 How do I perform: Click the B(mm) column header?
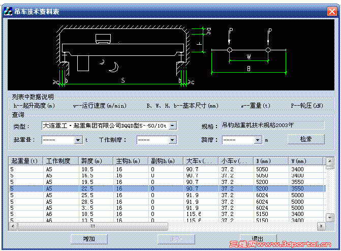(271, 161)
